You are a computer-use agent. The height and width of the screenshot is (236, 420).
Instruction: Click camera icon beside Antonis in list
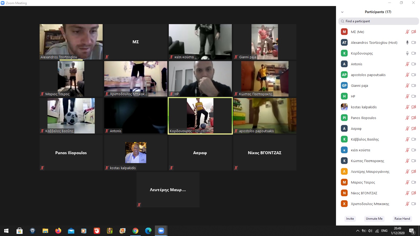coord(414,64)
